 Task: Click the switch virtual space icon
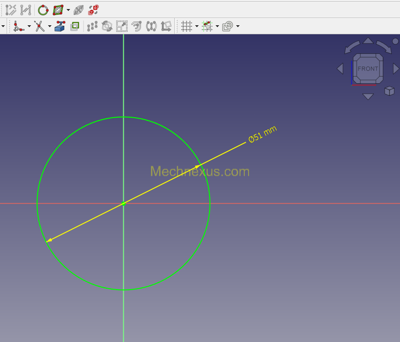point(93,10)
